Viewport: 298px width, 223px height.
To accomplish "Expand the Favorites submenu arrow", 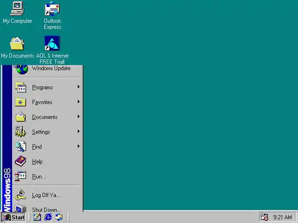I will coord(79,102).
